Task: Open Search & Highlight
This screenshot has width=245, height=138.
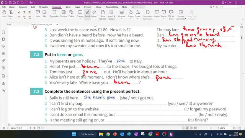Action: 111,15
